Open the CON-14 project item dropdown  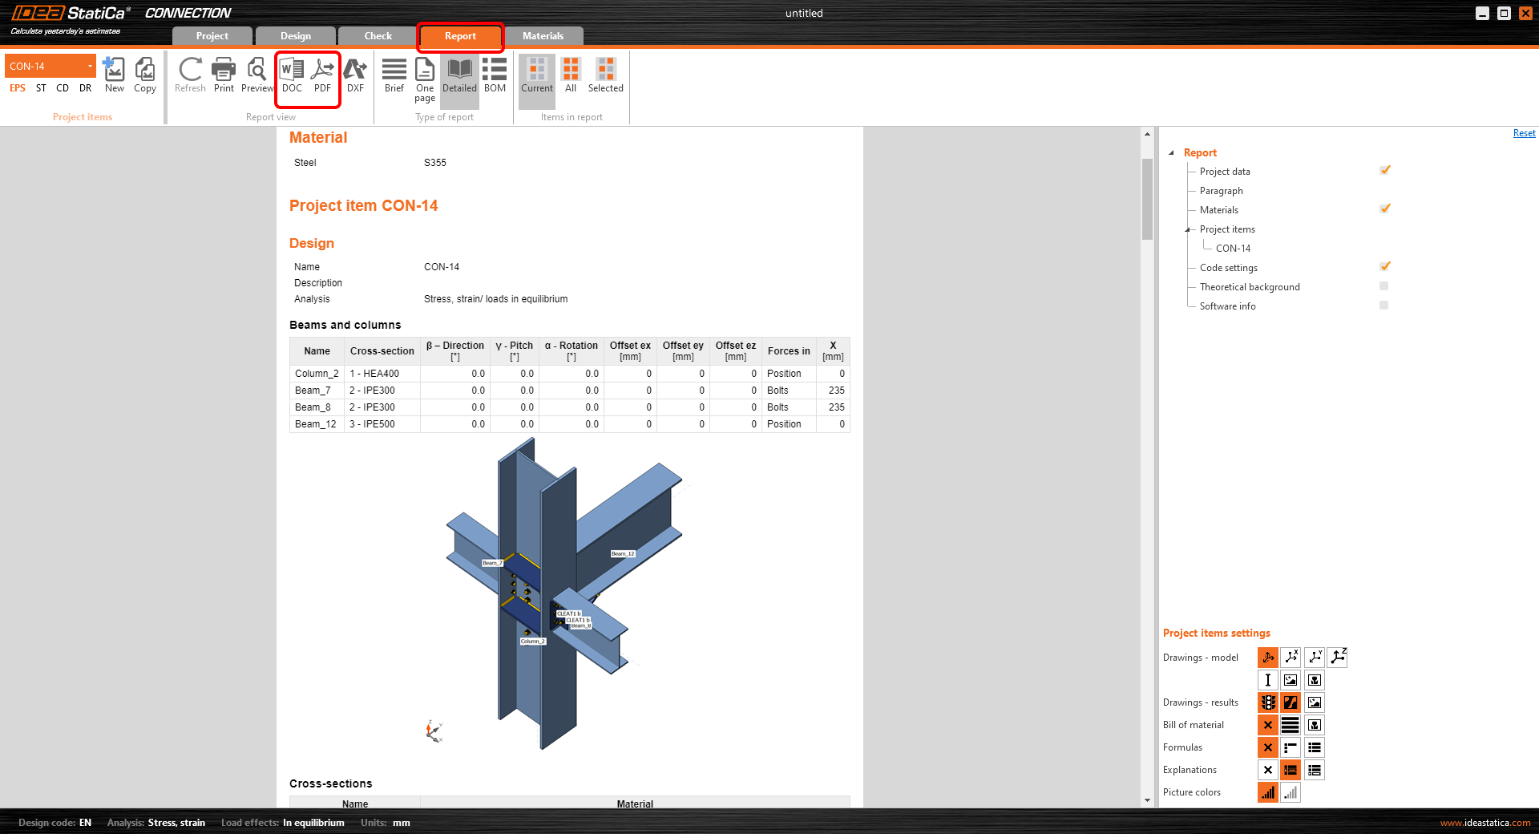(x=90, y=67)
